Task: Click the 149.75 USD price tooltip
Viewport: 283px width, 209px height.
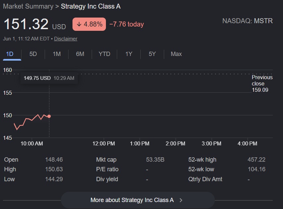Action: [49, 78]
